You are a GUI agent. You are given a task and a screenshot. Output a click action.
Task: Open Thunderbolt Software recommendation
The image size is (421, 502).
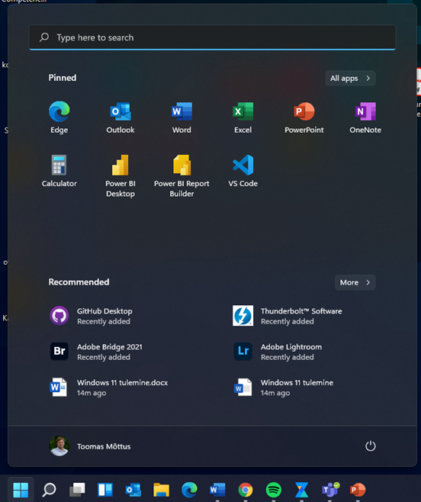[288, 316]
